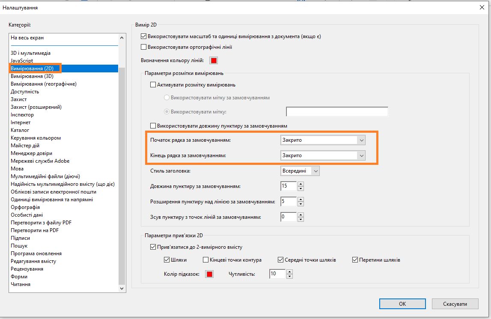
Task: Enable Використовувати ортографічні лінії checkbox
Action: (144, 47)
